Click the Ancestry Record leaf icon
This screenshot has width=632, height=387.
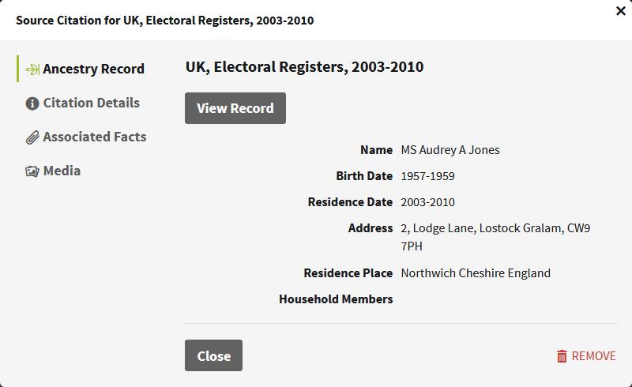pyautogui.click(x=32, y=70)
